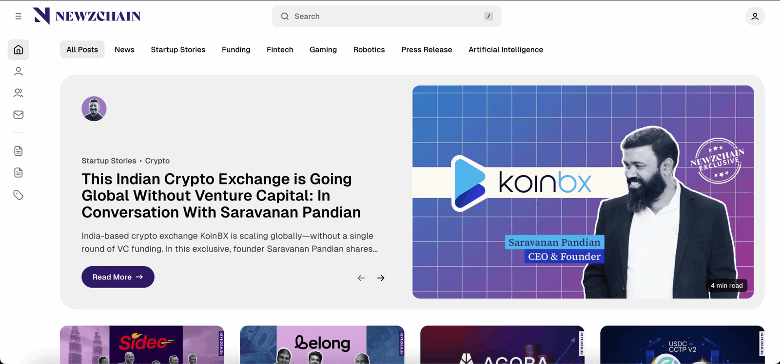Select the Startup Stories tab

[x=178, y=50]
